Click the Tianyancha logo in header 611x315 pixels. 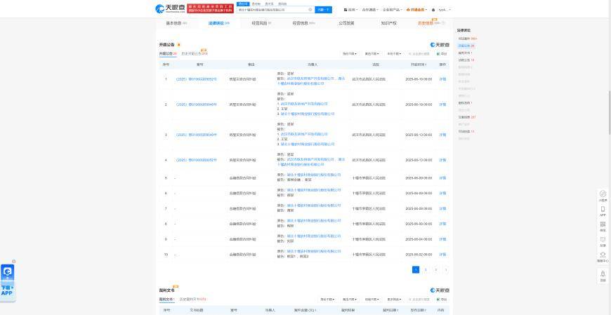(170, 8)
